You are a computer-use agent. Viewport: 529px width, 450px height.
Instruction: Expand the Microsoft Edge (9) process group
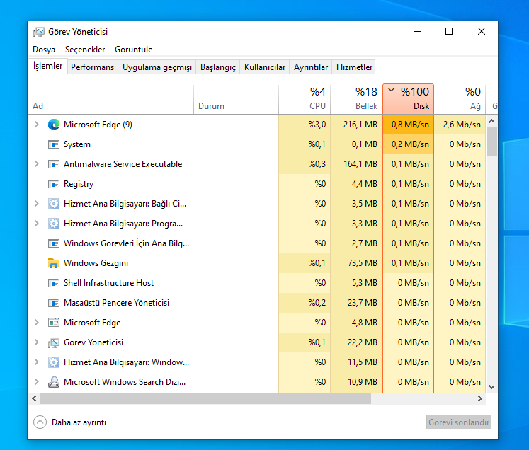(36, 125)
